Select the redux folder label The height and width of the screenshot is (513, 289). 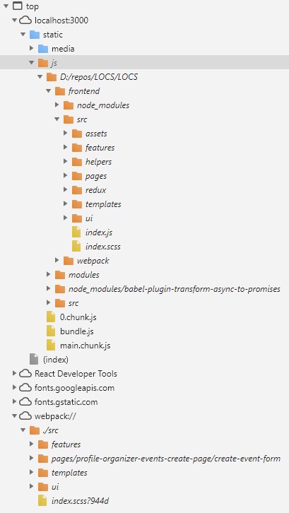[96, 190]
